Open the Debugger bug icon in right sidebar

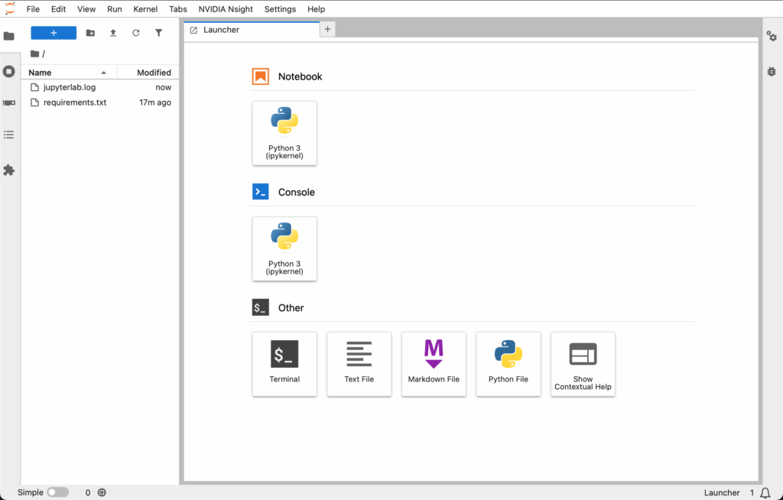point(772,71)
